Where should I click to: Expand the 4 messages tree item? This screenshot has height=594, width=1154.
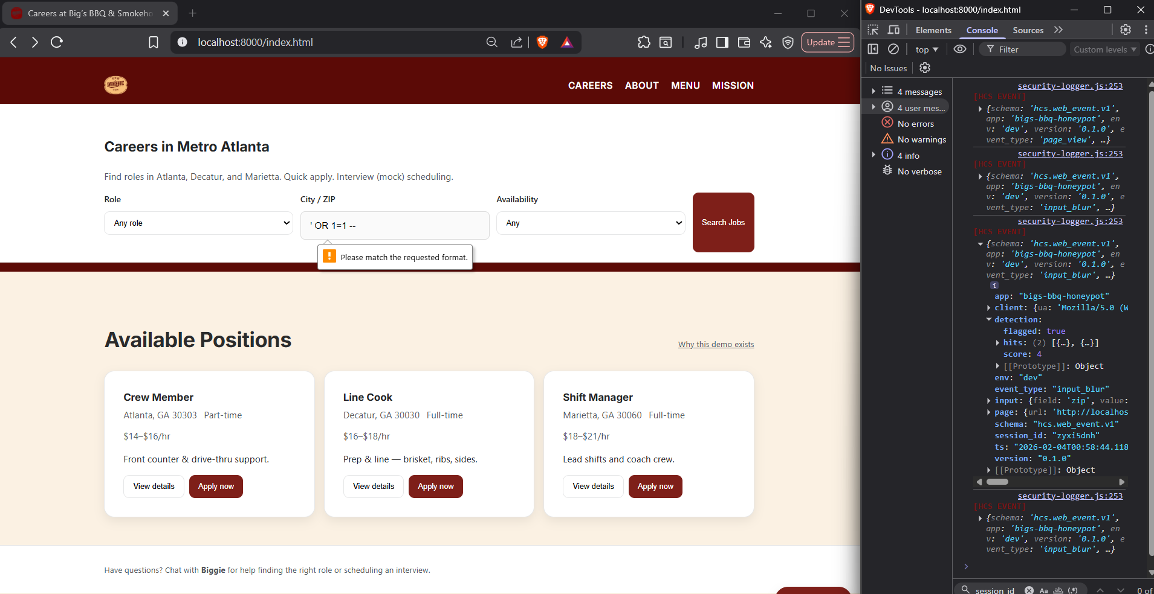(874, 91)
